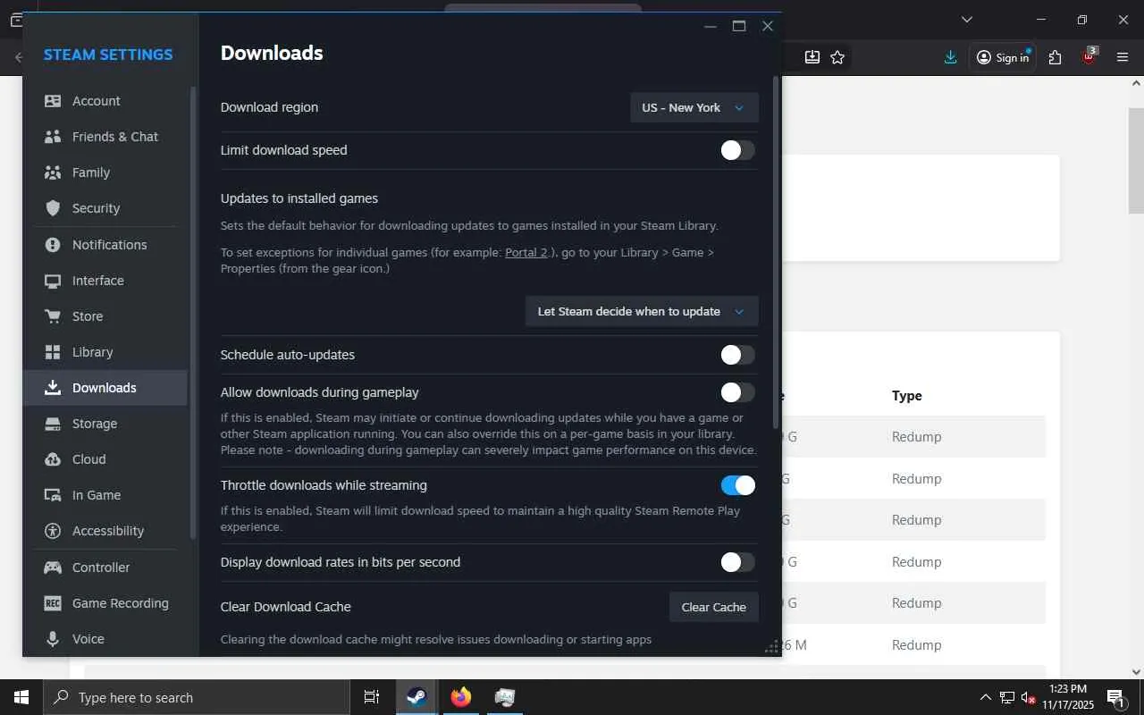Click the taskbar app icon right of Firefox
The width and height of the screenshot is (1144, 715).
(505, 697)
